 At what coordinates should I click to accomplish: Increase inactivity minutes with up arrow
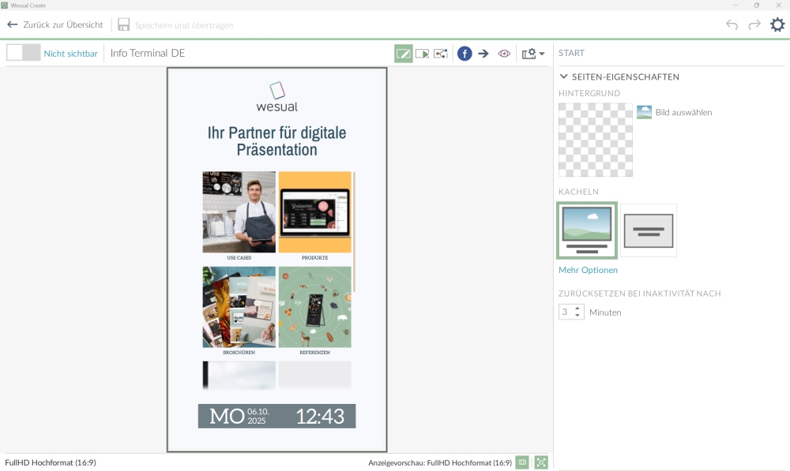click(x=577, y=308)
